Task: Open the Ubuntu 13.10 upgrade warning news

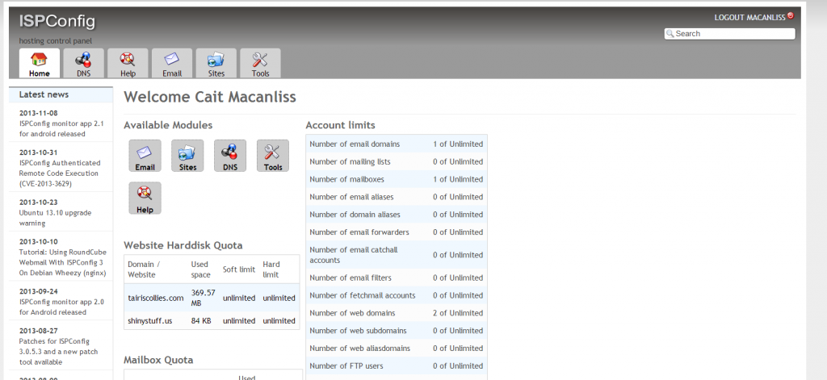Action: 56,218
